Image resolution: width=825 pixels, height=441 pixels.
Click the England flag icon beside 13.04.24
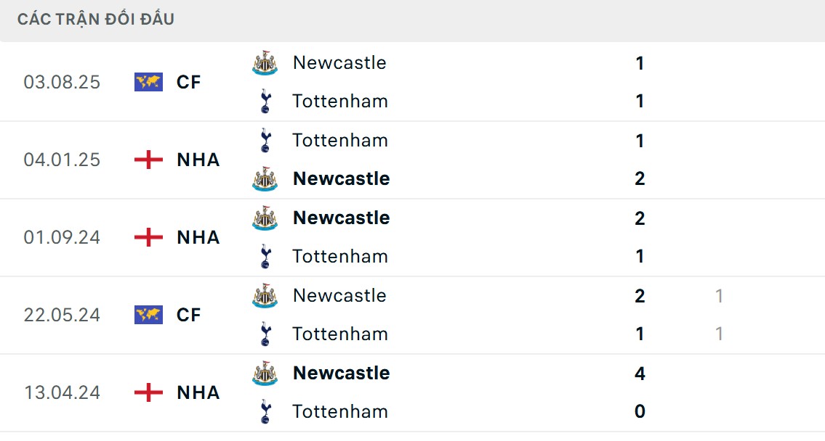click(x=147, y=392)
